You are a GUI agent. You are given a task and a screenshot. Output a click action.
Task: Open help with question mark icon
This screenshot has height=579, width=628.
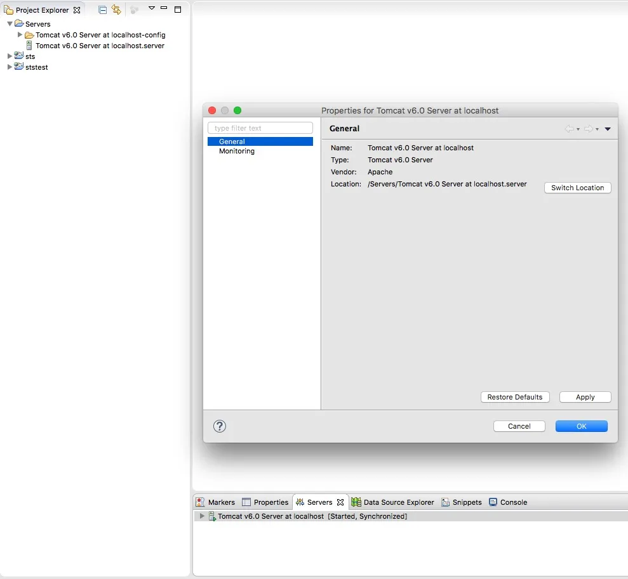220,426
